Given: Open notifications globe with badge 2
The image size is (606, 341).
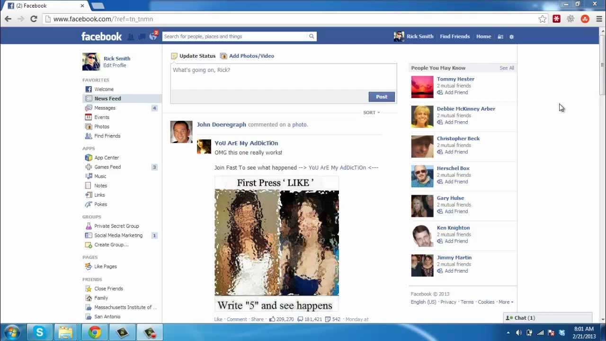Looking at the screenshot, I should 153,36.
